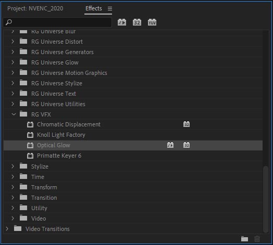Select the RG VFX folder label
Image resolution: width=273 pixels, height=245 pixels.
[x=41, y=114]
